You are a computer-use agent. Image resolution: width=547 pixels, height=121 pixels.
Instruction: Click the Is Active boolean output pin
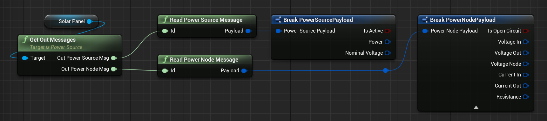pyautogui.click(x=388, y=31)
